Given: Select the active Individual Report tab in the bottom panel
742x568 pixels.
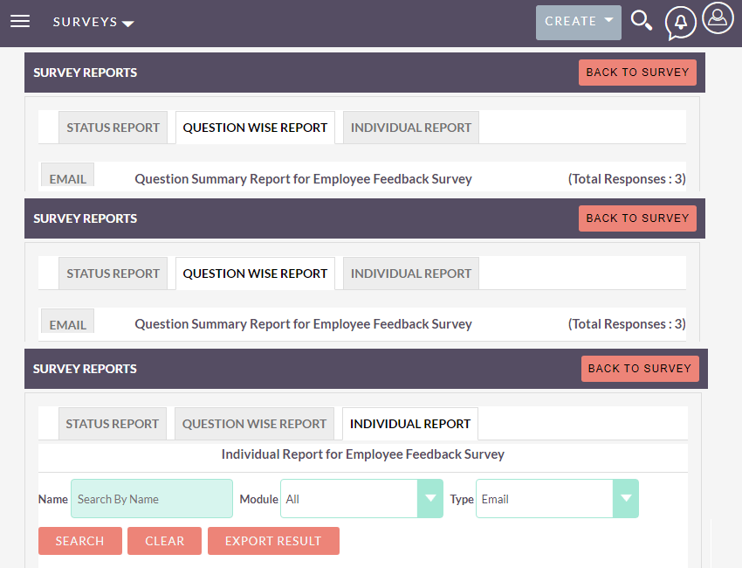Looking at the screenshot, I should (409, 424).
